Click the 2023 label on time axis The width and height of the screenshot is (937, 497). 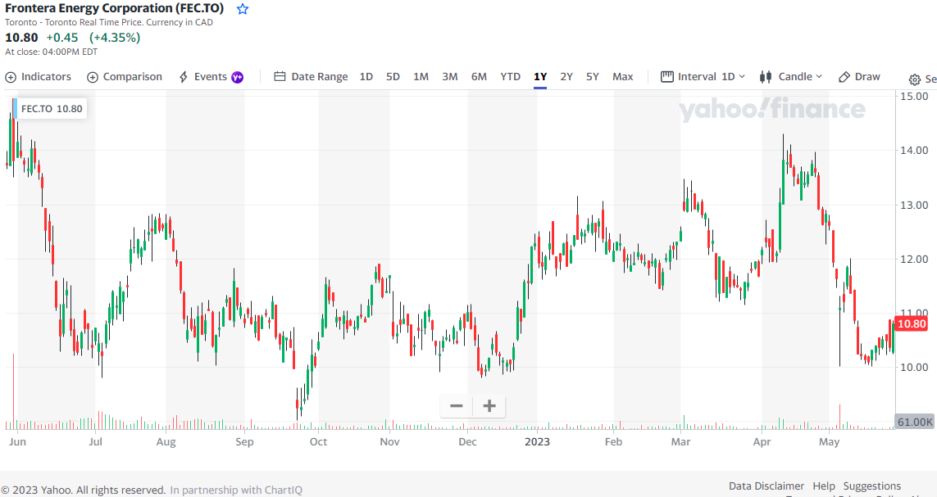(537, 442)
